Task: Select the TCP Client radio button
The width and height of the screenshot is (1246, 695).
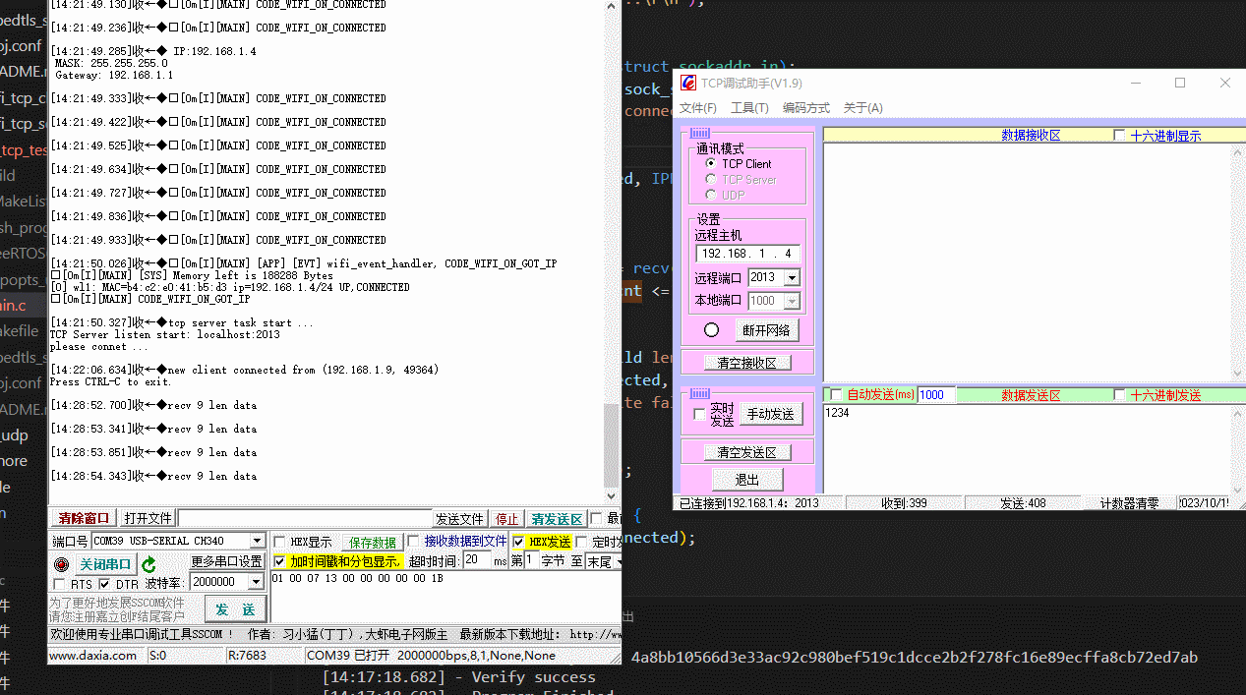Action: [x=711, y=163]
